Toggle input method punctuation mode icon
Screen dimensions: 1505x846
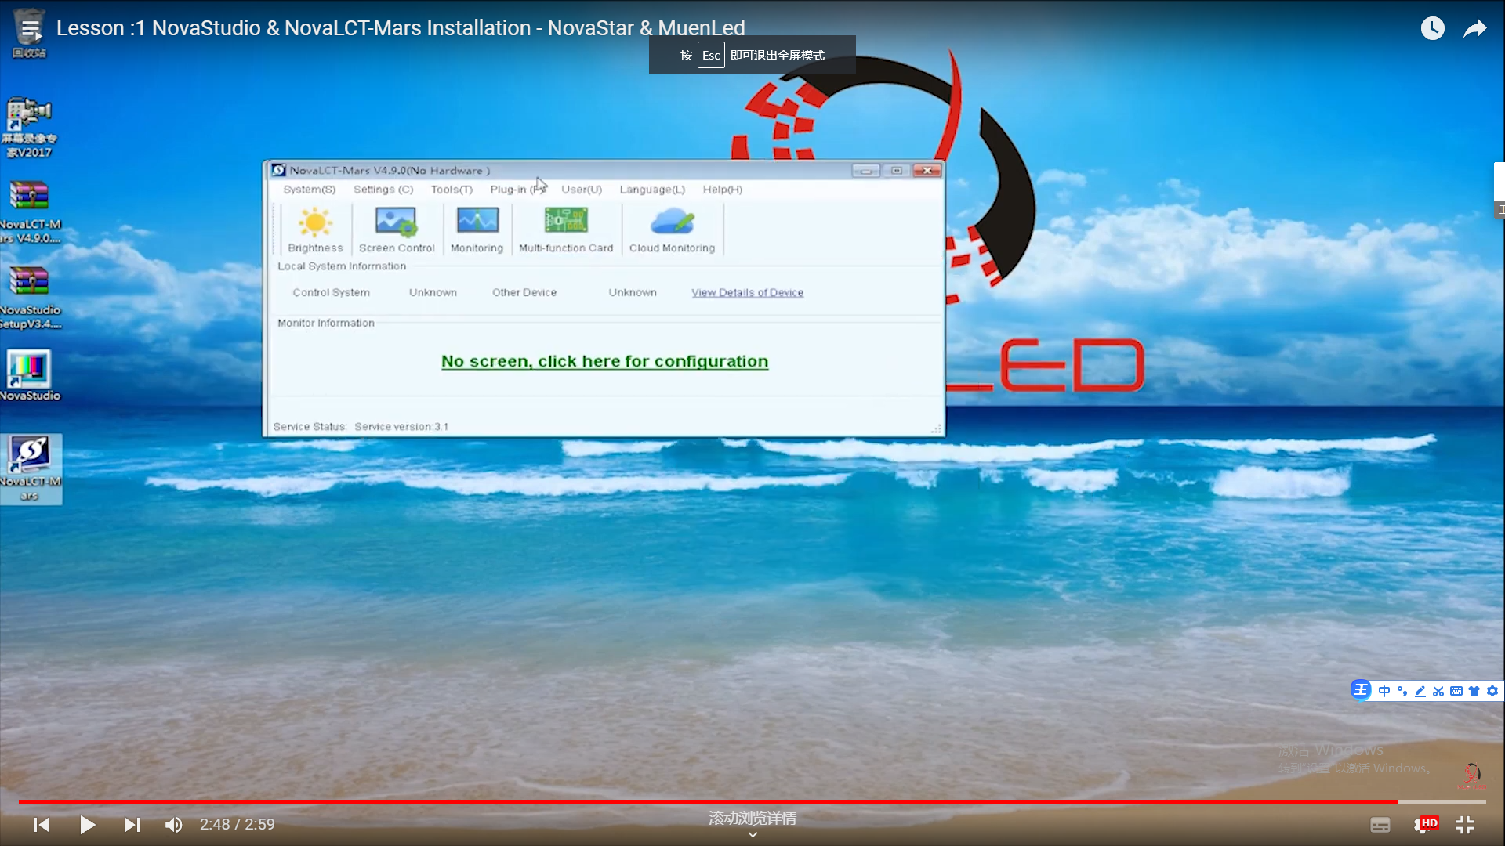[x=1402, y=691]
